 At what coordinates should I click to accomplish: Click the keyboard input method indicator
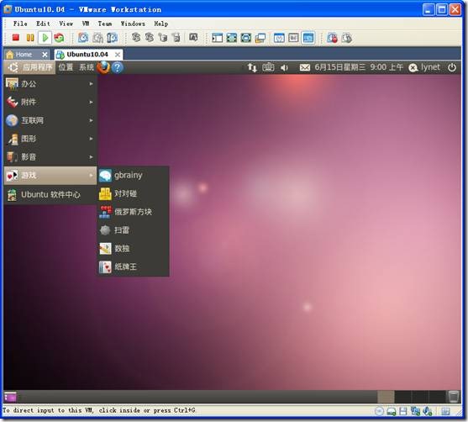(x=268, y=67)
